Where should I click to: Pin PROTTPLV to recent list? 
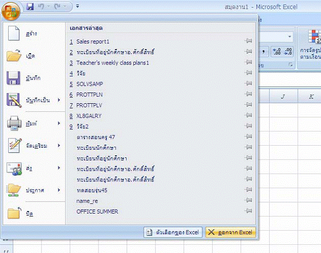248,105
